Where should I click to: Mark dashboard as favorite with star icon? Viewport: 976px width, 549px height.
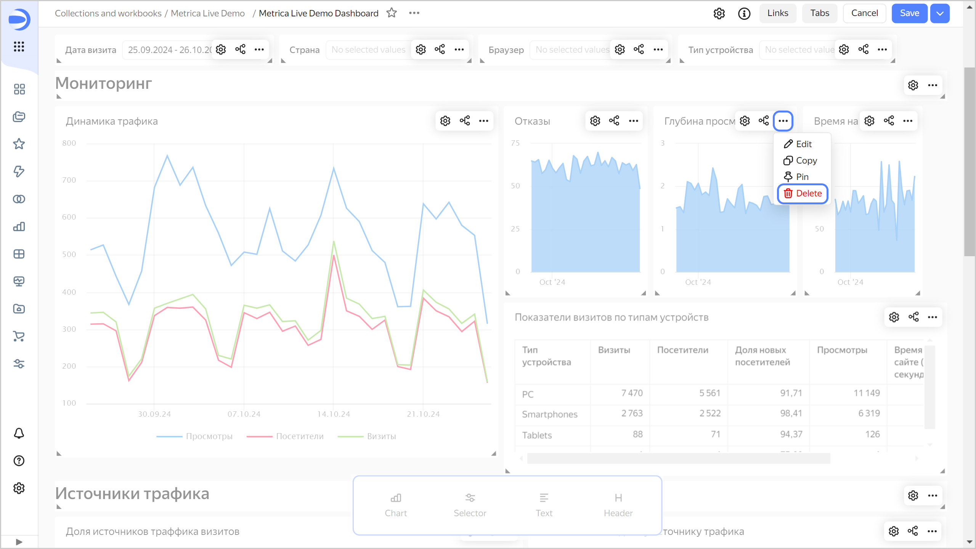[392, 13]
